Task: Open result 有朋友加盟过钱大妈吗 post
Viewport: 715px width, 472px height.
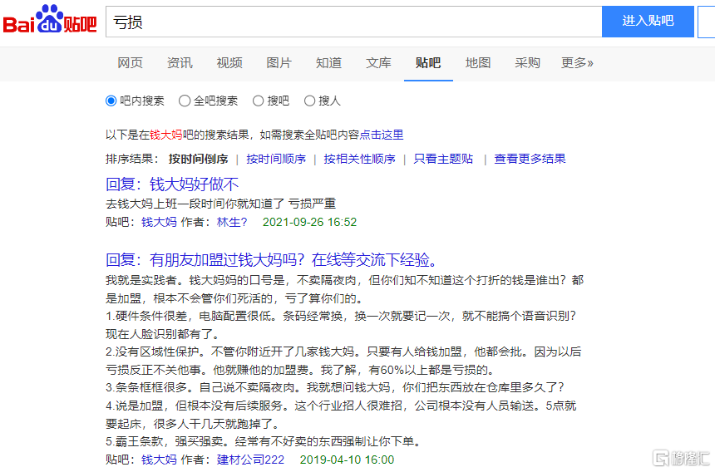Action: point(273,260)
